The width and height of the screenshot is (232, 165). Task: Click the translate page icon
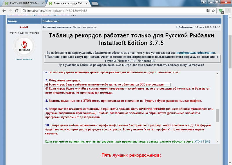(208, 11)
